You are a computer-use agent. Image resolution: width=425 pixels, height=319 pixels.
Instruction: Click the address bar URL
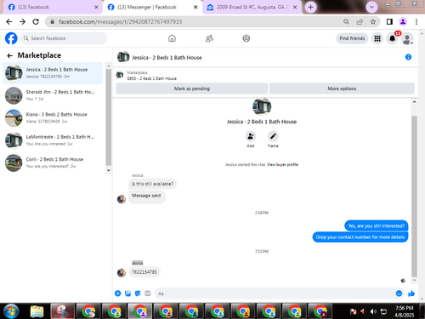(121, 21)
